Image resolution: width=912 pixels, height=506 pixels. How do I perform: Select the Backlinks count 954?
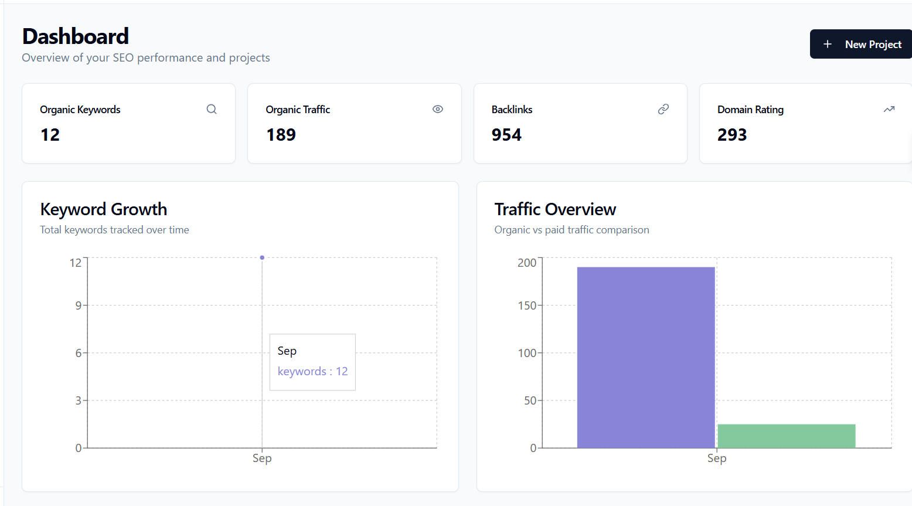pos(506,134)
